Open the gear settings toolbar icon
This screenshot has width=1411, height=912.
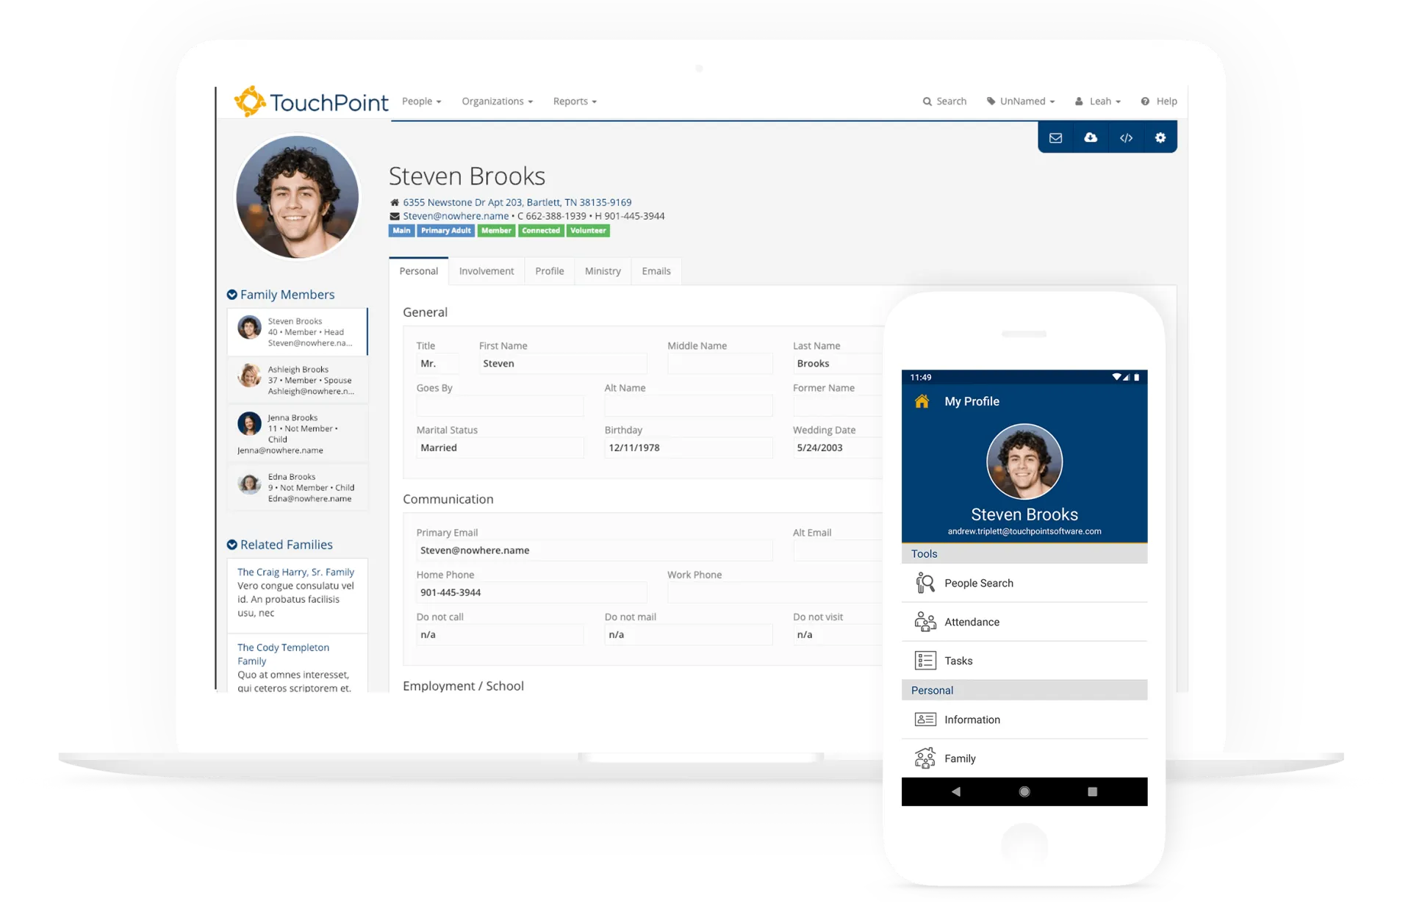(x=1160, y=137)
